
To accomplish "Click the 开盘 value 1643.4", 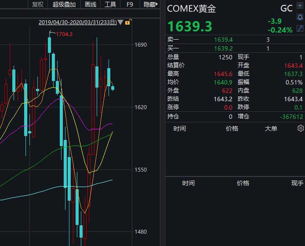I will [x=293, y=66].
